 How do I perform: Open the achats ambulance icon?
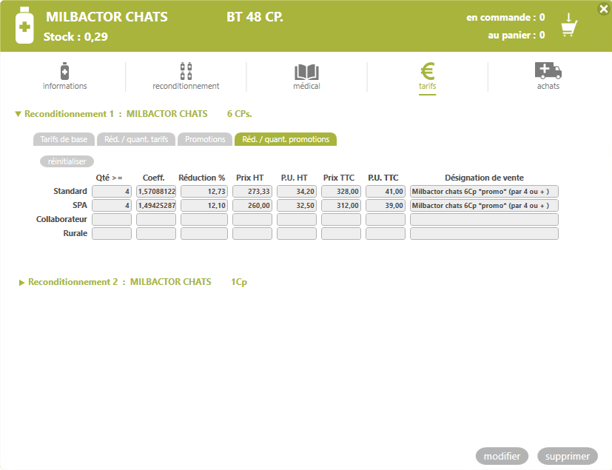click(x=548, y=70)
